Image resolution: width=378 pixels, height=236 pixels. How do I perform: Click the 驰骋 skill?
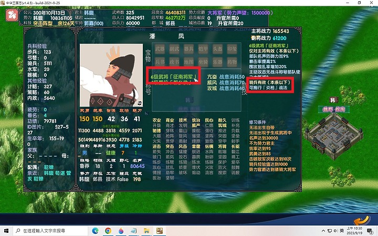(x=156, y=131)
